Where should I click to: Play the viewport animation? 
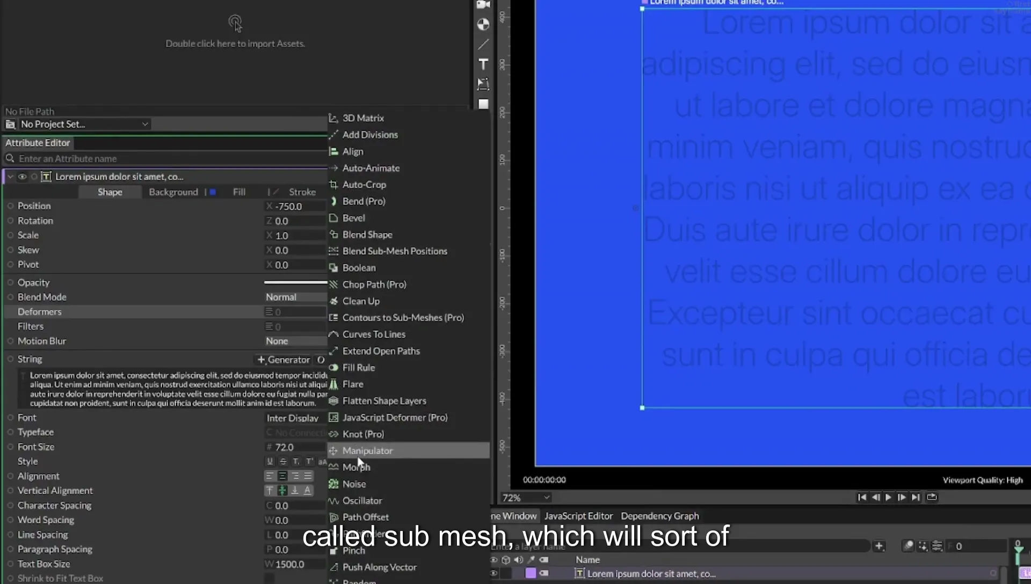pos(888,498)
